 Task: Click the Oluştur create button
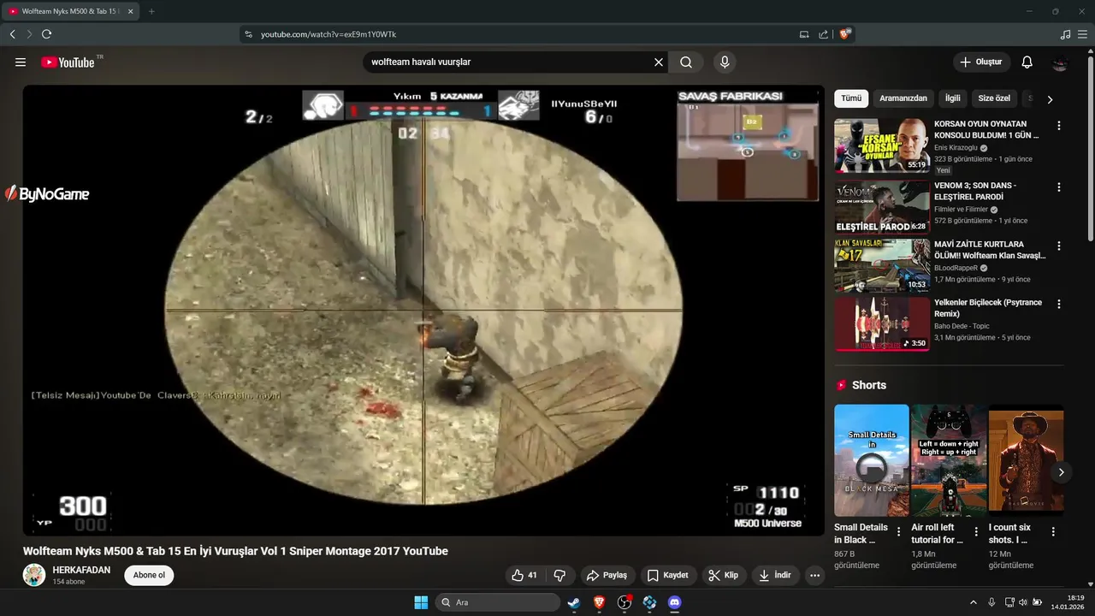[x=982, y=62]
